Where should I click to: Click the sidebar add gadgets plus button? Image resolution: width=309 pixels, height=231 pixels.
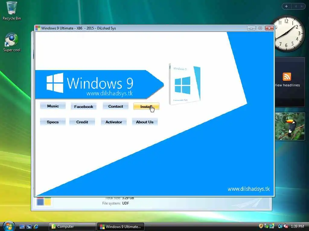click(x=286, y=6)
